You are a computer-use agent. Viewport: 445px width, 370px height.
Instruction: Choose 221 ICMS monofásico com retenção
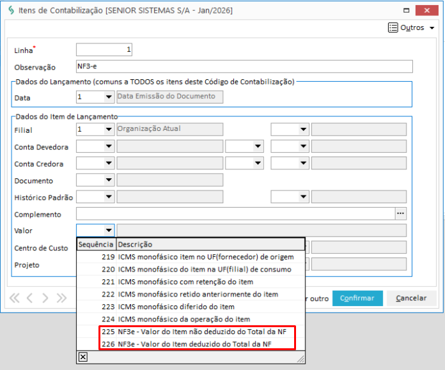click(x=191, y=282)
